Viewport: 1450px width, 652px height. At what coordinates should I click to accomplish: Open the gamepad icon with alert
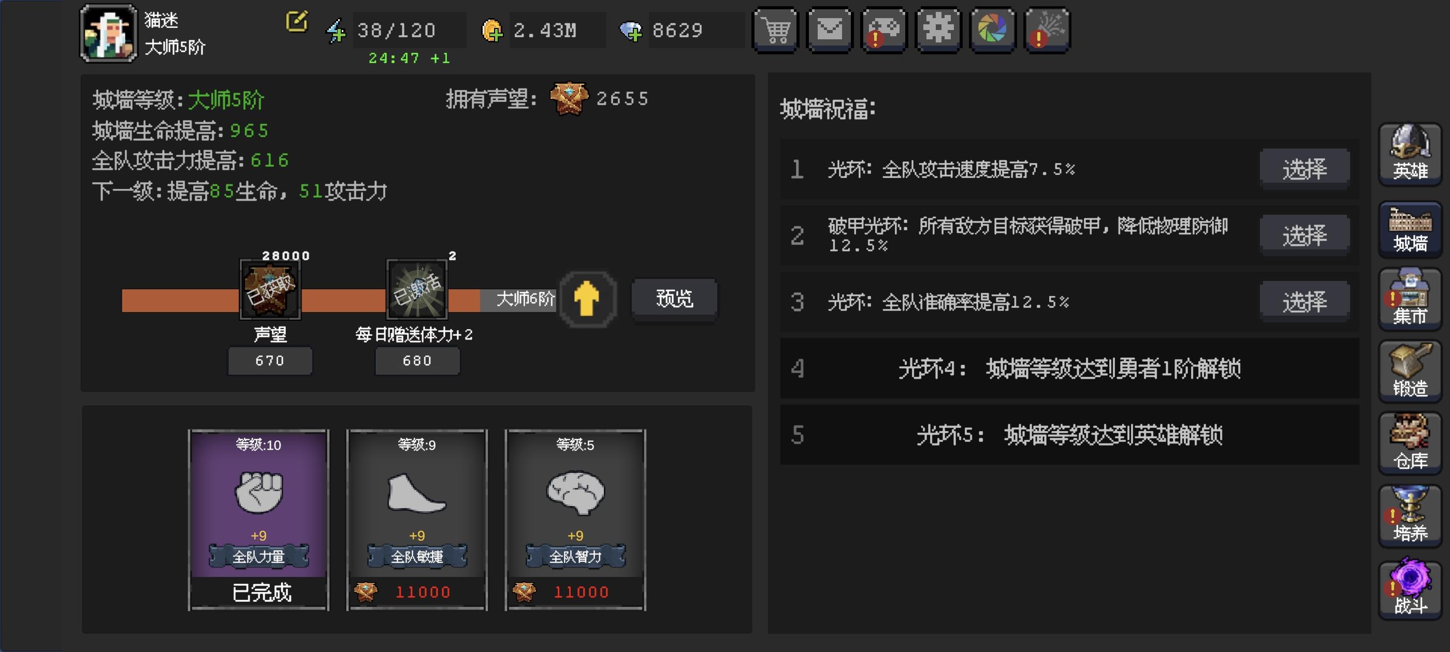884,30
